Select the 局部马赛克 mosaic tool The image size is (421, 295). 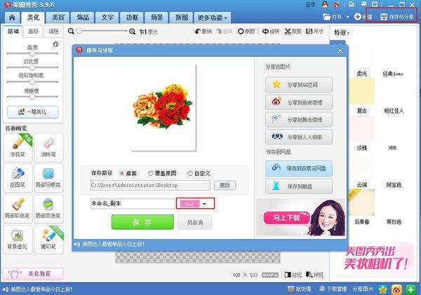coord(48,178)
